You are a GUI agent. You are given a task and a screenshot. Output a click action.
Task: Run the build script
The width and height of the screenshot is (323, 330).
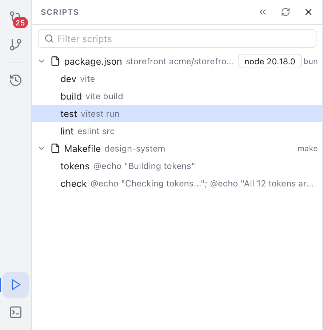pyautogui.click(x=177, y=96)
